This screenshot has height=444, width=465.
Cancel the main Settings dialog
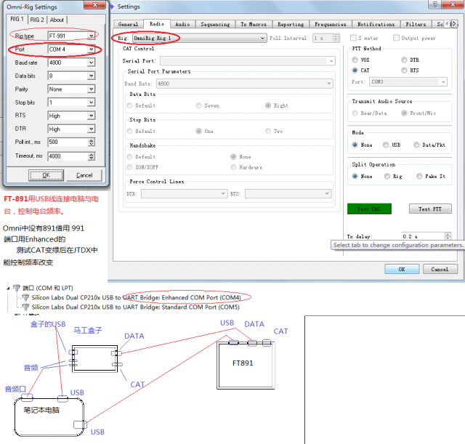pyautogui.click(x=440, y=270)
